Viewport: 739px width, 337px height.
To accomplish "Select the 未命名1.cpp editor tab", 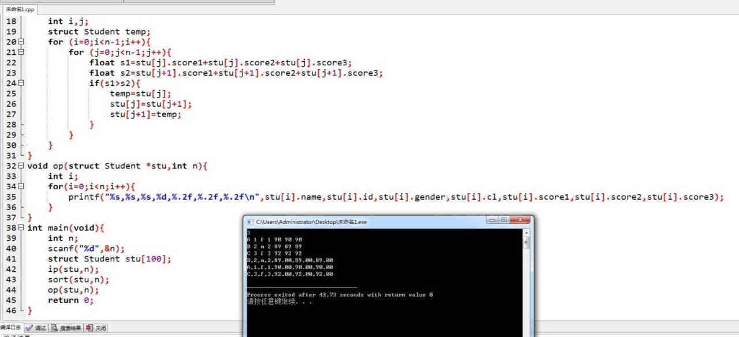I will coord(20,9).
